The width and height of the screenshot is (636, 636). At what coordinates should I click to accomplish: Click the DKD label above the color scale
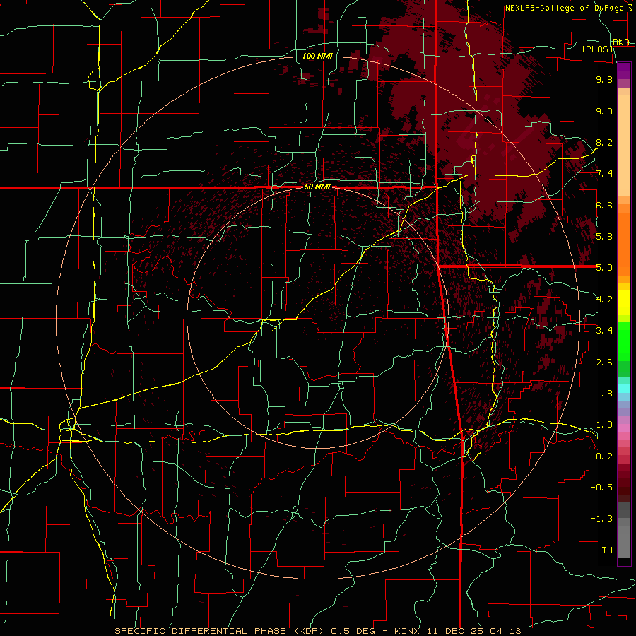(x=621, y=42)
